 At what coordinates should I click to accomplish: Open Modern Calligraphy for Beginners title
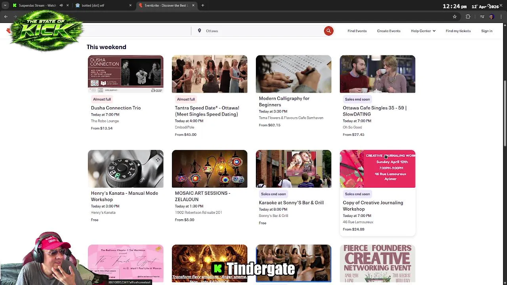point(284,101)
